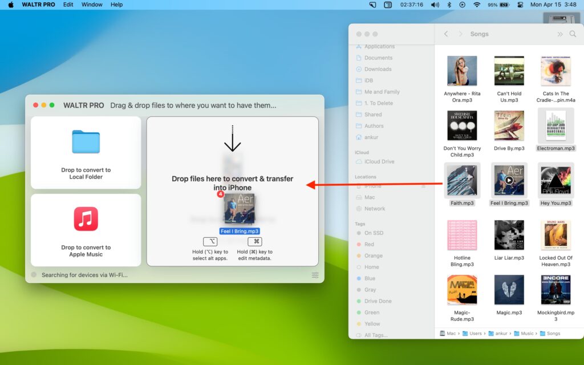Image resolution: width=584 pixels, height=365 pixels.
Task: Click the Option key icon hint
Action: point(210,241)
